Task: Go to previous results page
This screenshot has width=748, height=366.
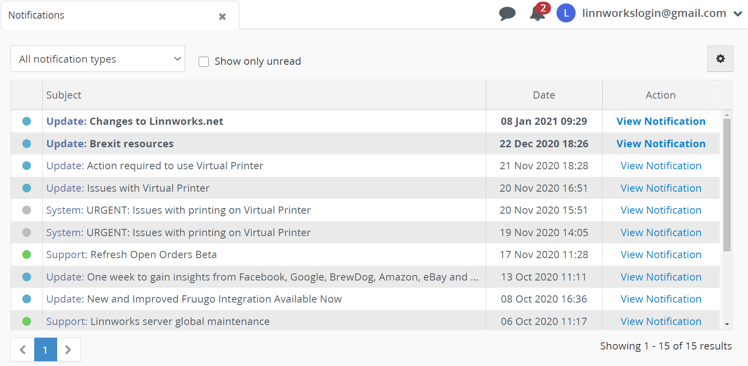Action: tap(22, 349)
